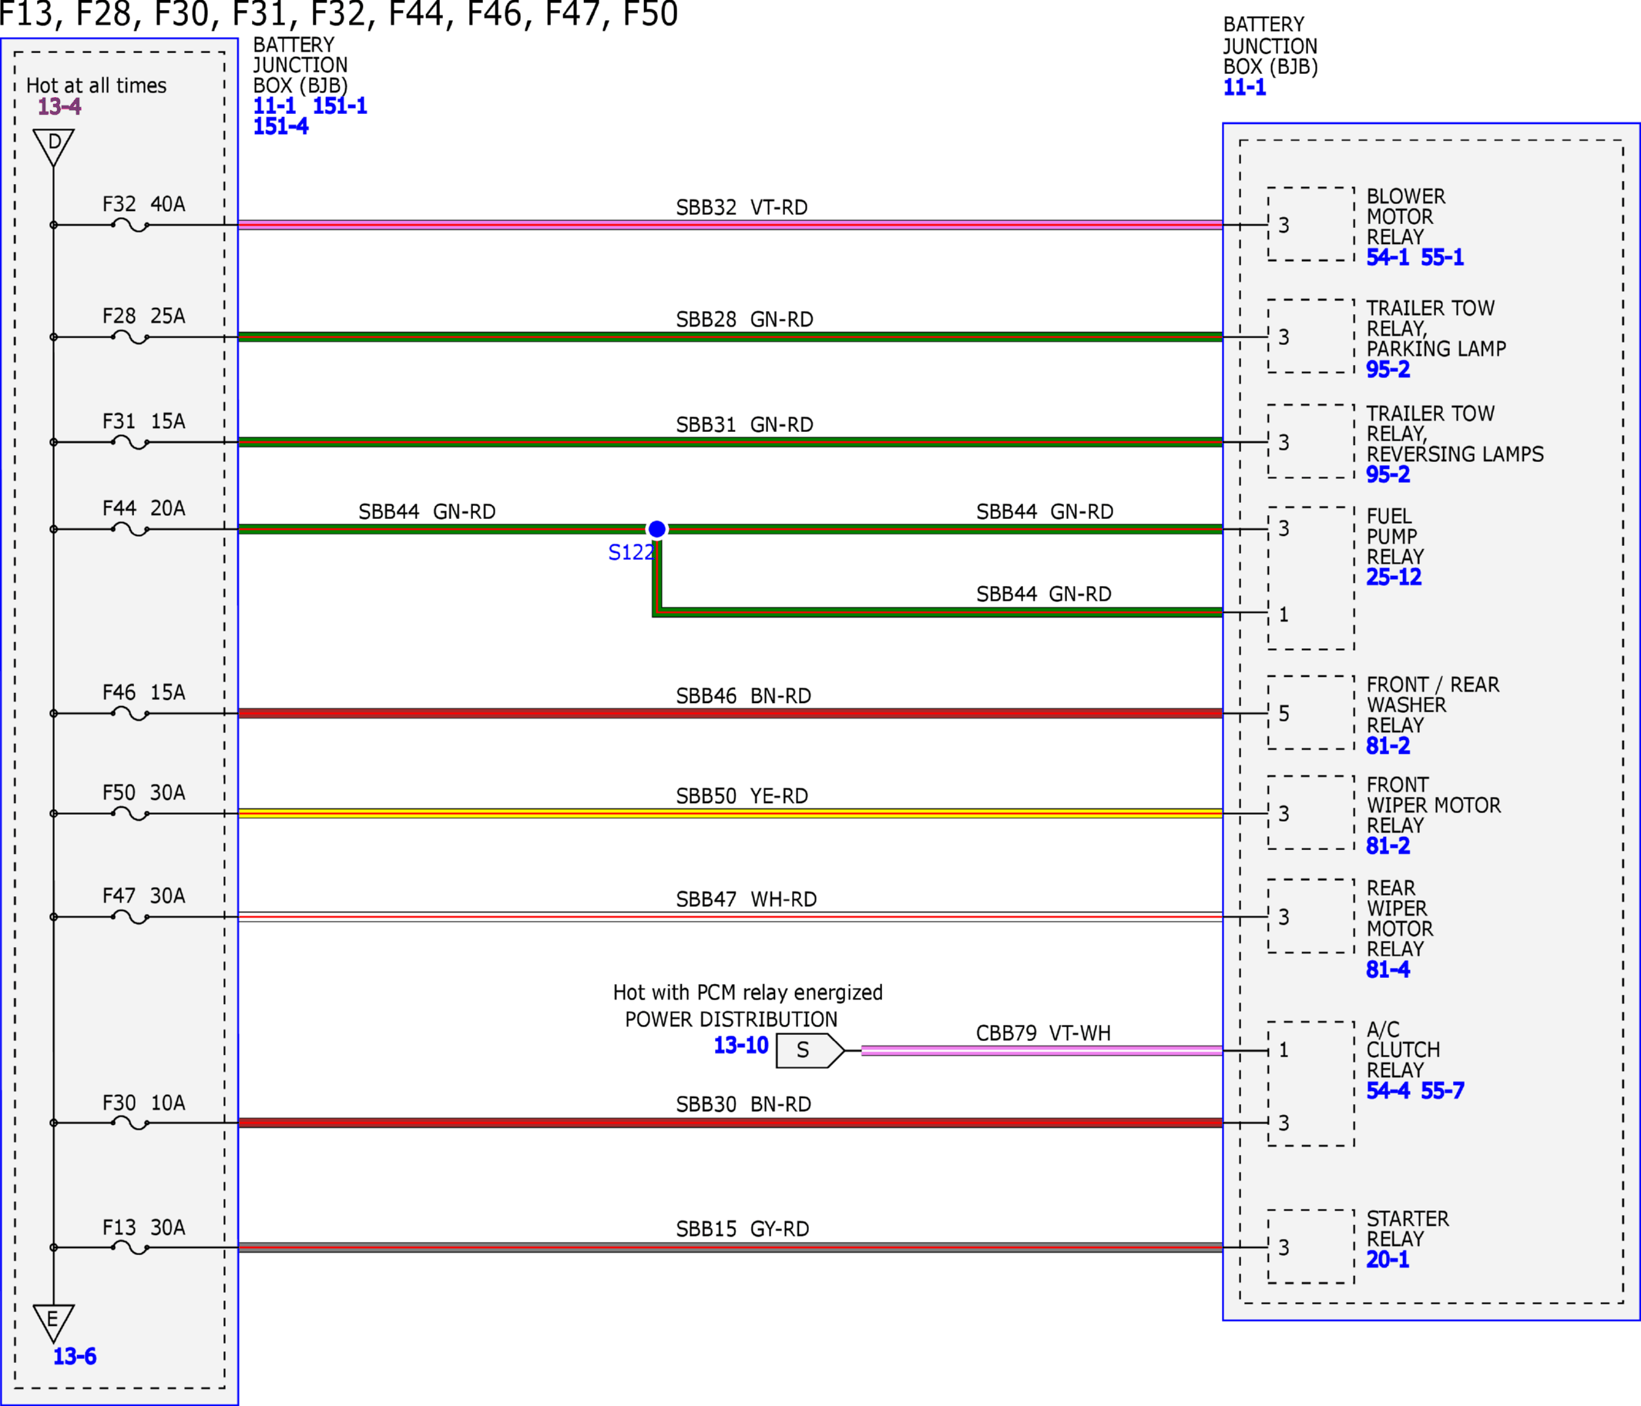1641x1406 pixels.
Task: Click the SBB32 VT-RD wire label
Action: pyautogui.click(x=741, y=207)
